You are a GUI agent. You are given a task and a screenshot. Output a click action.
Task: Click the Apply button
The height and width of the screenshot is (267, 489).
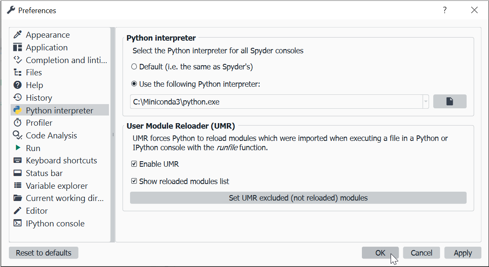[463, 253]
